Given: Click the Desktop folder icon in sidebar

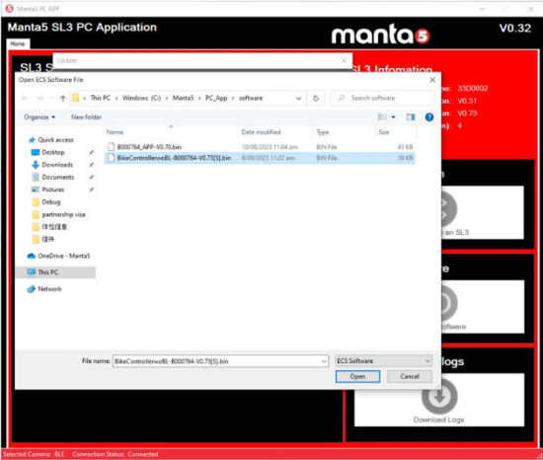Looking at the screenshot, I should (36, 152).
